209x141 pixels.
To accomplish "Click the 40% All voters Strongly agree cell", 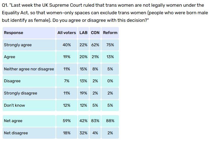I will point(67,45).
